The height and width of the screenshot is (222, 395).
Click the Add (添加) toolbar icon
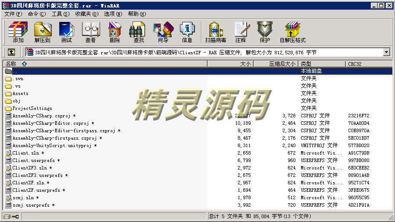pos(18,32)
